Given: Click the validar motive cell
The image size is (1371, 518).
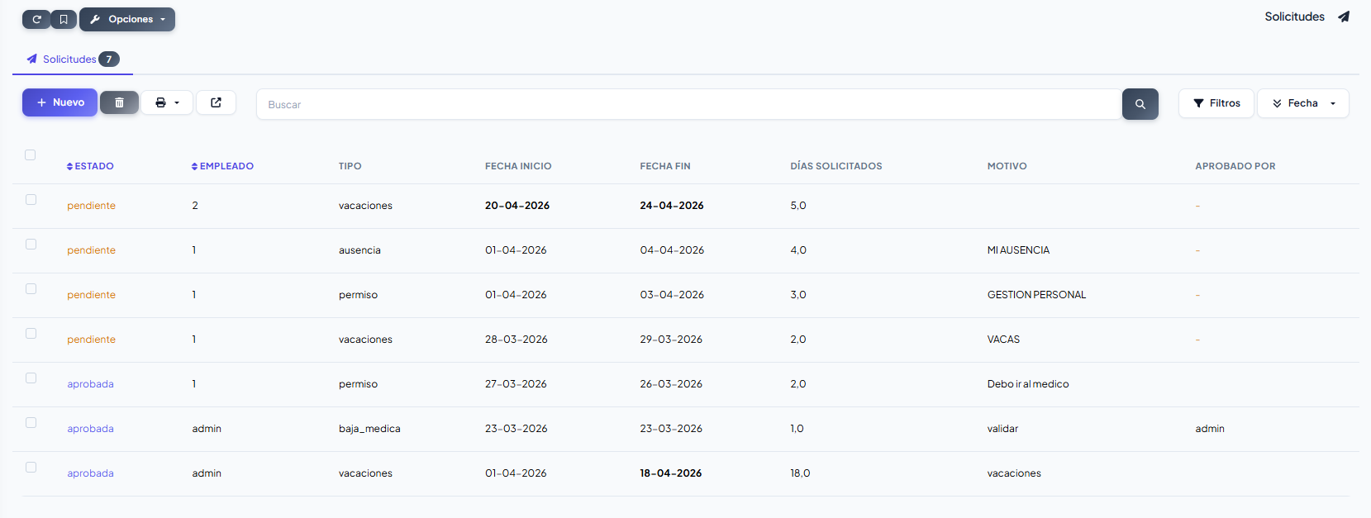Looking at the screenshot, I should click(x=1002, y=429).
